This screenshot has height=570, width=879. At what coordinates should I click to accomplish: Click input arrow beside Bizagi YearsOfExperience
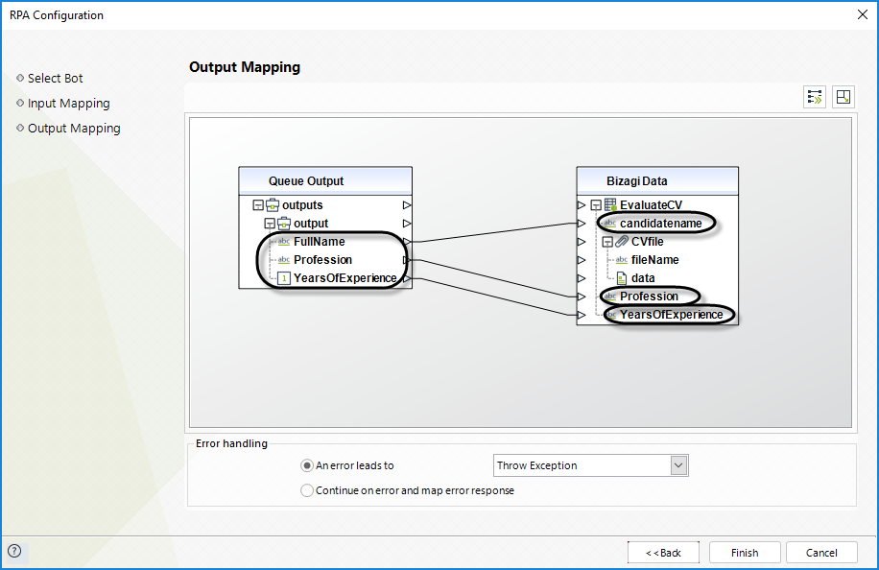(x=582, y=315)
